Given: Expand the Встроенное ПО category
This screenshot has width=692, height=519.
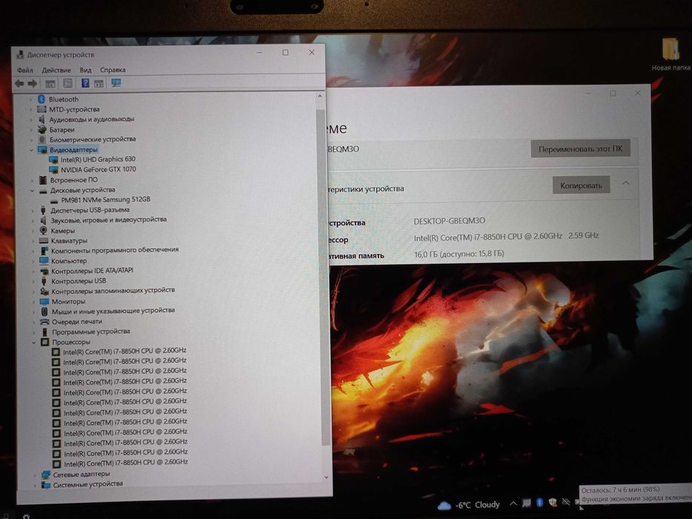Looking at the screenshot, I should 32,180.
